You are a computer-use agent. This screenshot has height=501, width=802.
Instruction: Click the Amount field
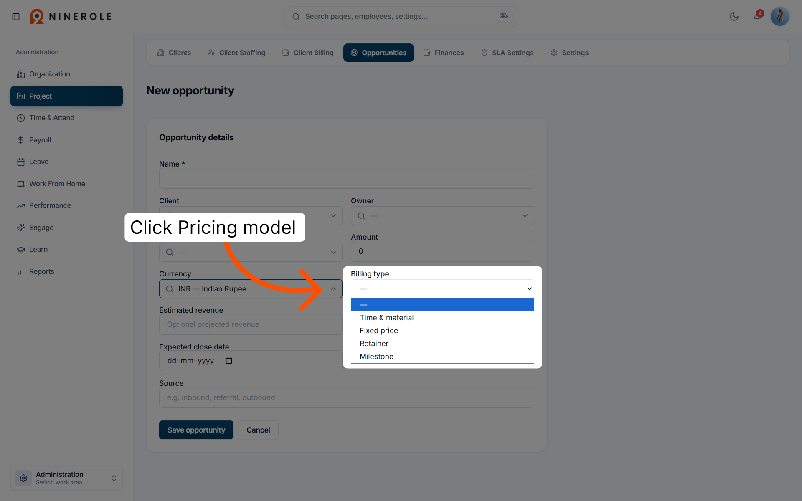click(x=442, y=251)
